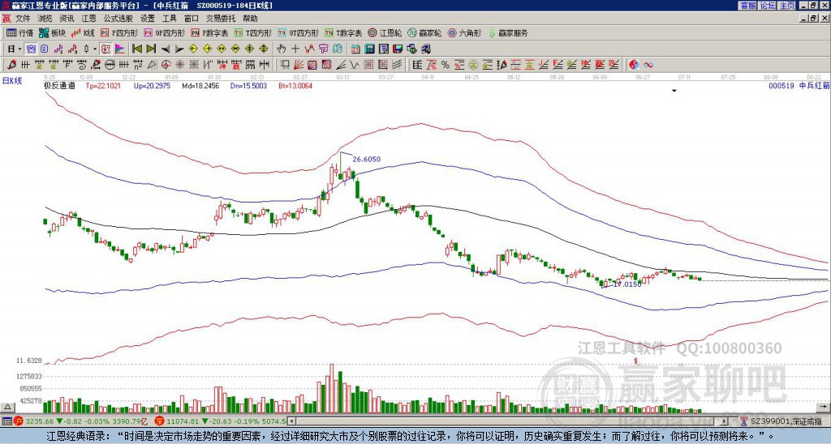Click the 极反通道 indicator name
The height and width of the screenshot is (444, 831).
tap(59, 85)
